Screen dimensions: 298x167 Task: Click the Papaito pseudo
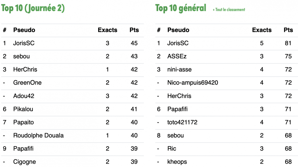click(x=24, y=122)
